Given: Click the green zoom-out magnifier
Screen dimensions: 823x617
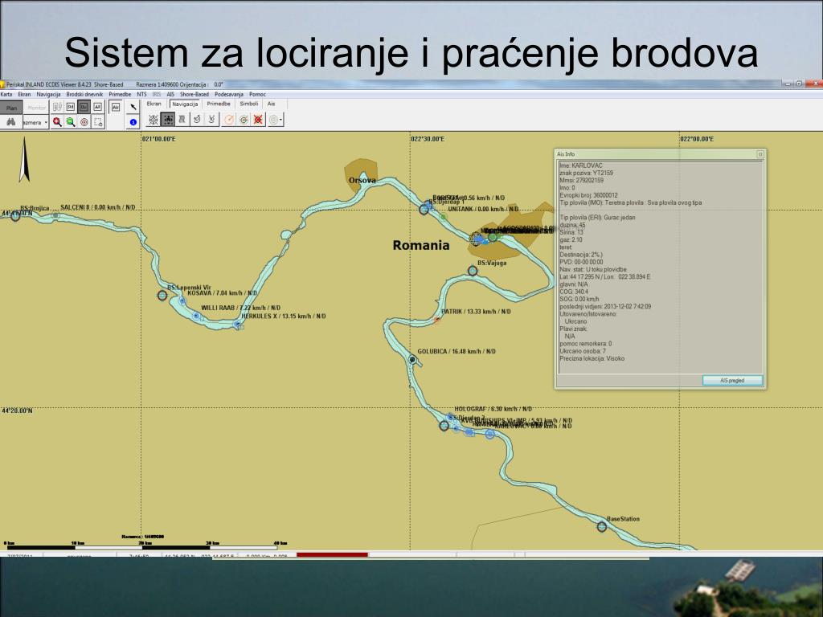Looking at the screenshot, I should click(71, 122).
